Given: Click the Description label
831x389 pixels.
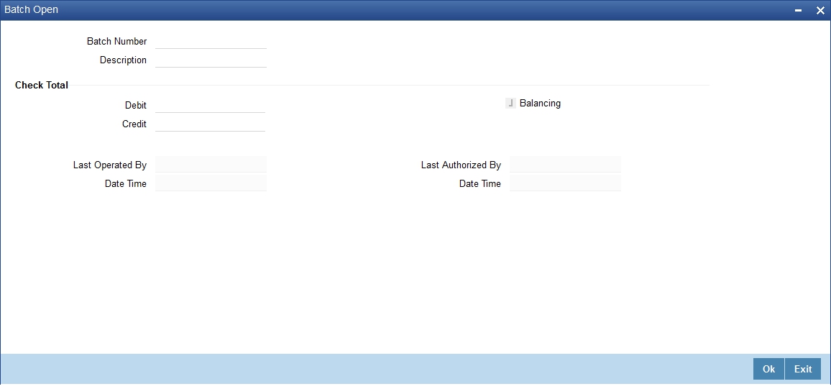Looking at the screenshot, I should coord(123,60).
